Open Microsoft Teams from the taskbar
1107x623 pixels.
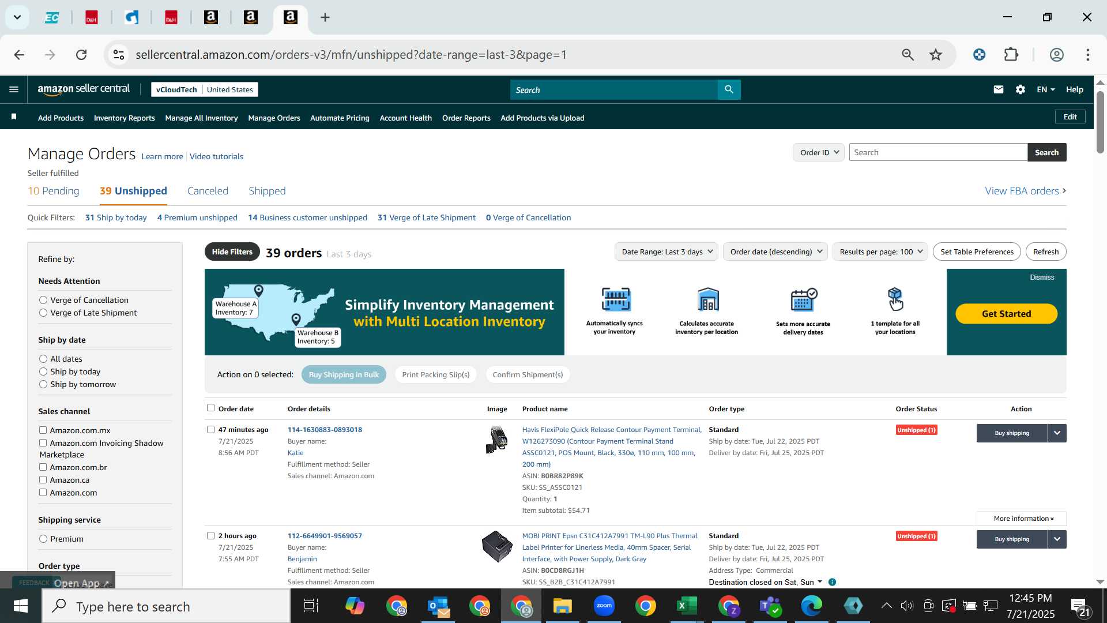[770, 606]
